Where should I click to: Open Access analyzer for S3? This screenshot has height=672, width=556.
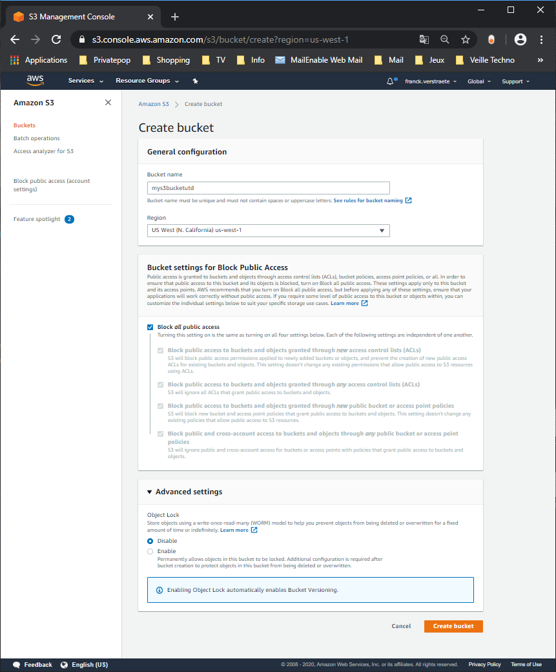(43, 151)
